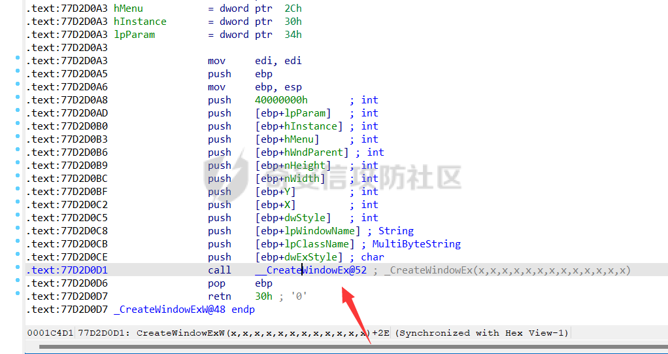Viewport: 668px width, 354px height.
Task: Click the 2Ch offset value of hMenu
Action: 293,9
